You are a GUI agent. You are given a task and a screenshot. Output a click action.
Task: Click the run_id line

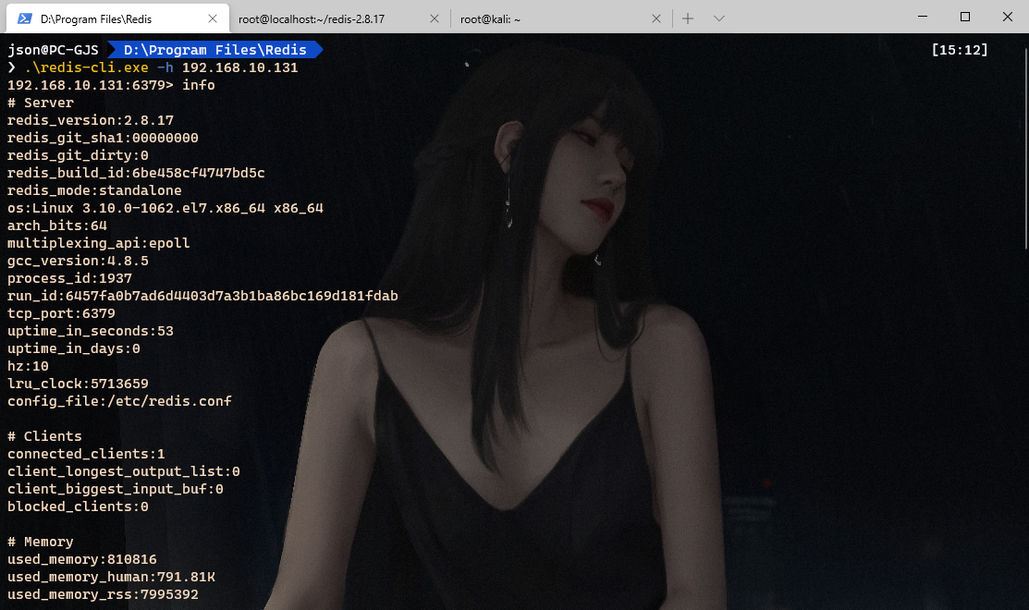tap(202, 296)
